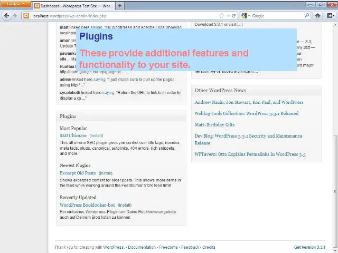Open the WordPress link in footer
338x253 pixels.
tap(114, 247)
